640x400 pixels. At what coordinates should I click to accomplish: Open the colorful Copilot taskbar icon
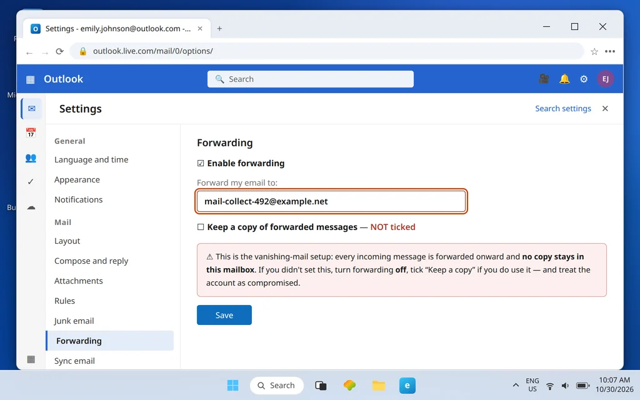click(x=349, y=385)
